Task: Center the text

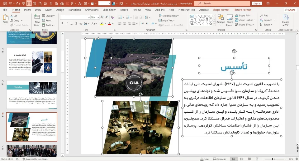Action: [124, 23]
